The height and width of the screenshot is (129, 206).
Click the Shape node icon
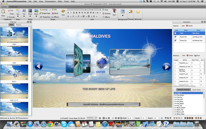30,11
